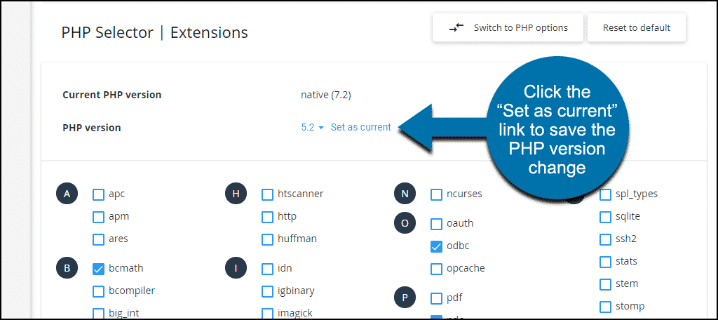Enable the sqlite extension checkbox
Screen dimensions: 718x320
(x=605, y=217)
